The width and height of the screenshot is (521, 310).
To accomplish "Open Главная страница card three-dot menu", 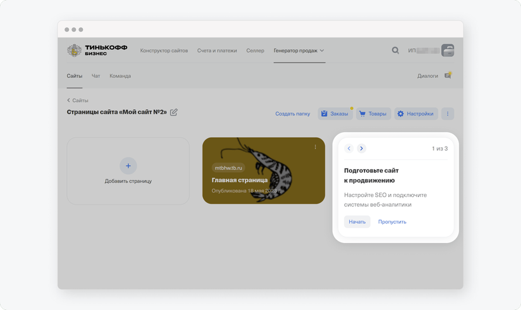I will [315, 147].
